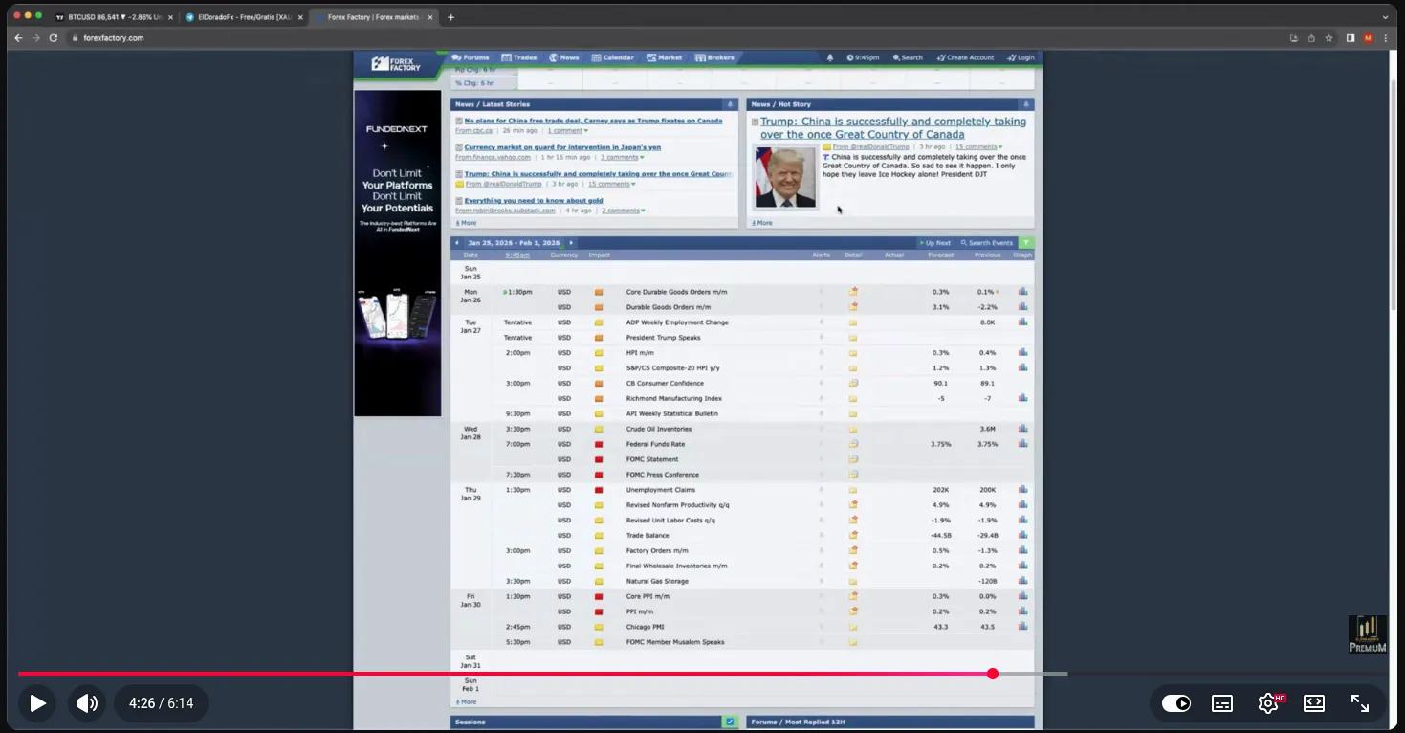
Task: Mute the video volume speaker icon
Action: (x=87, y=703)
